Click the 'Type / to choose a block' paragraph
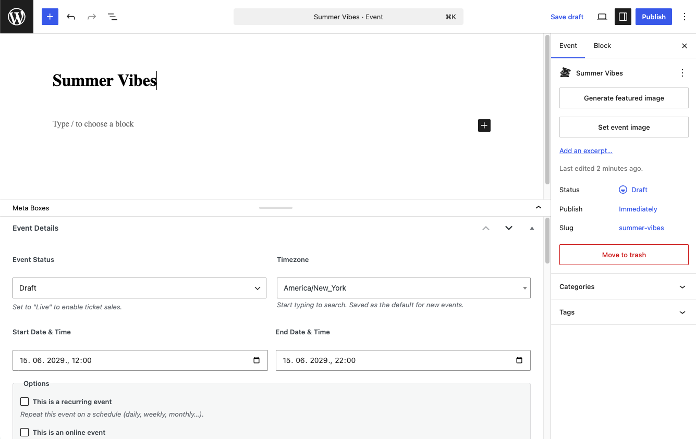The image size is (696, 439). (x=93, y=124)
